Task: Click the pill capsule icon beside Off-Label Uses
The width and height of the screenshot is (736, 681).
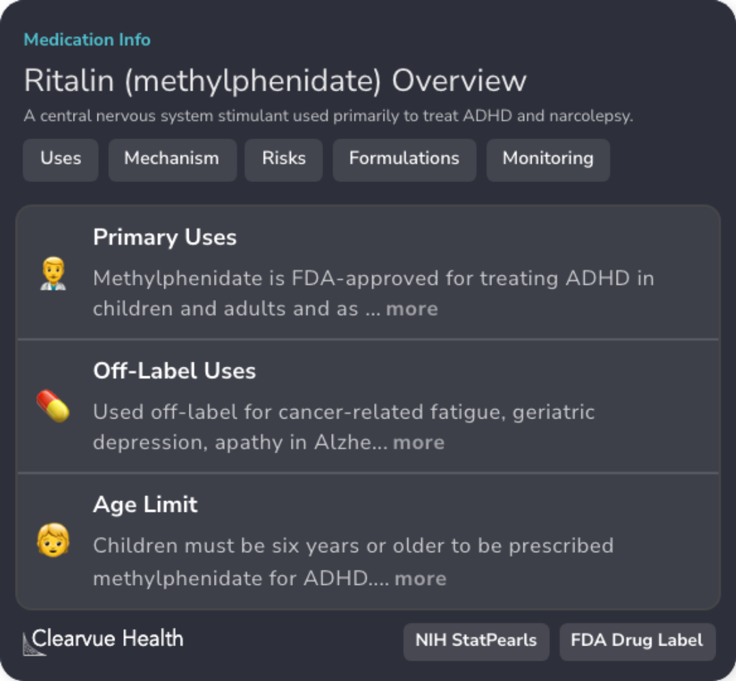Action: tap(52, 406)
